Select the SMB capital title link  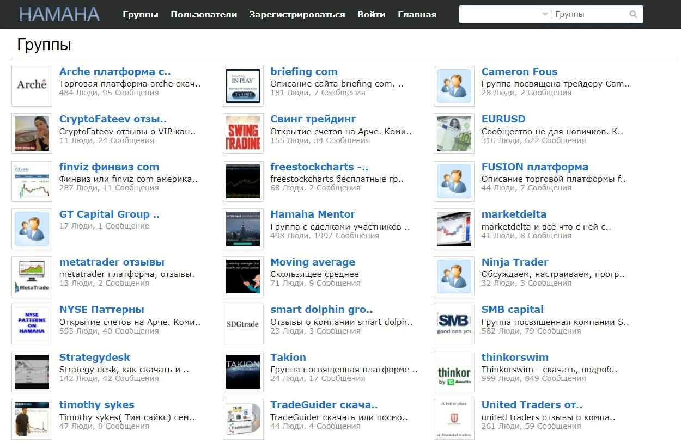click(513, 309)
